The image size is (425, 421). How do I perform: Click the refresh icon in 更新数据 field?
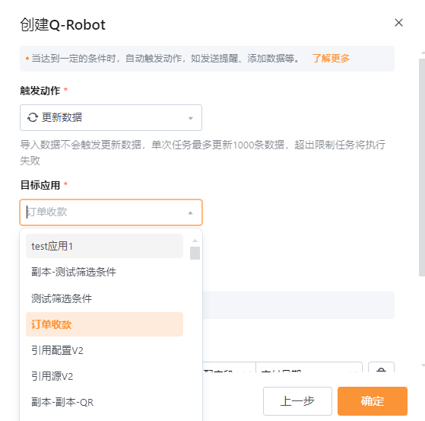[x=33, y=117]
